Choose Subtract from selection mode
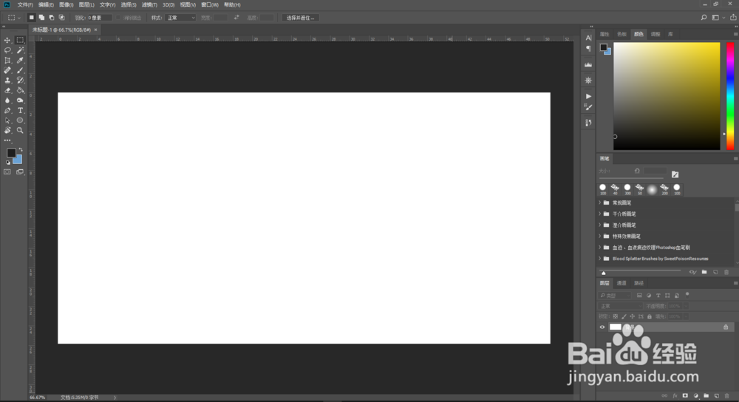The width and height of the screenshot is (739, 402). coord(52,18)
